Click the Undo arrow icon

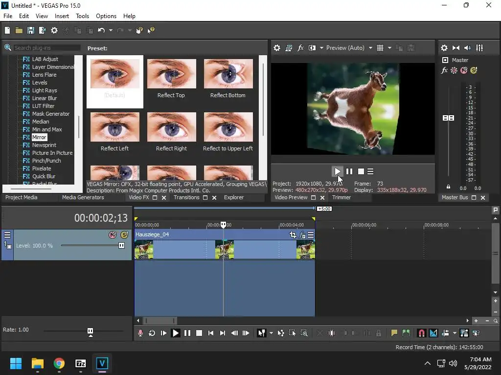[x=101, y=30]
